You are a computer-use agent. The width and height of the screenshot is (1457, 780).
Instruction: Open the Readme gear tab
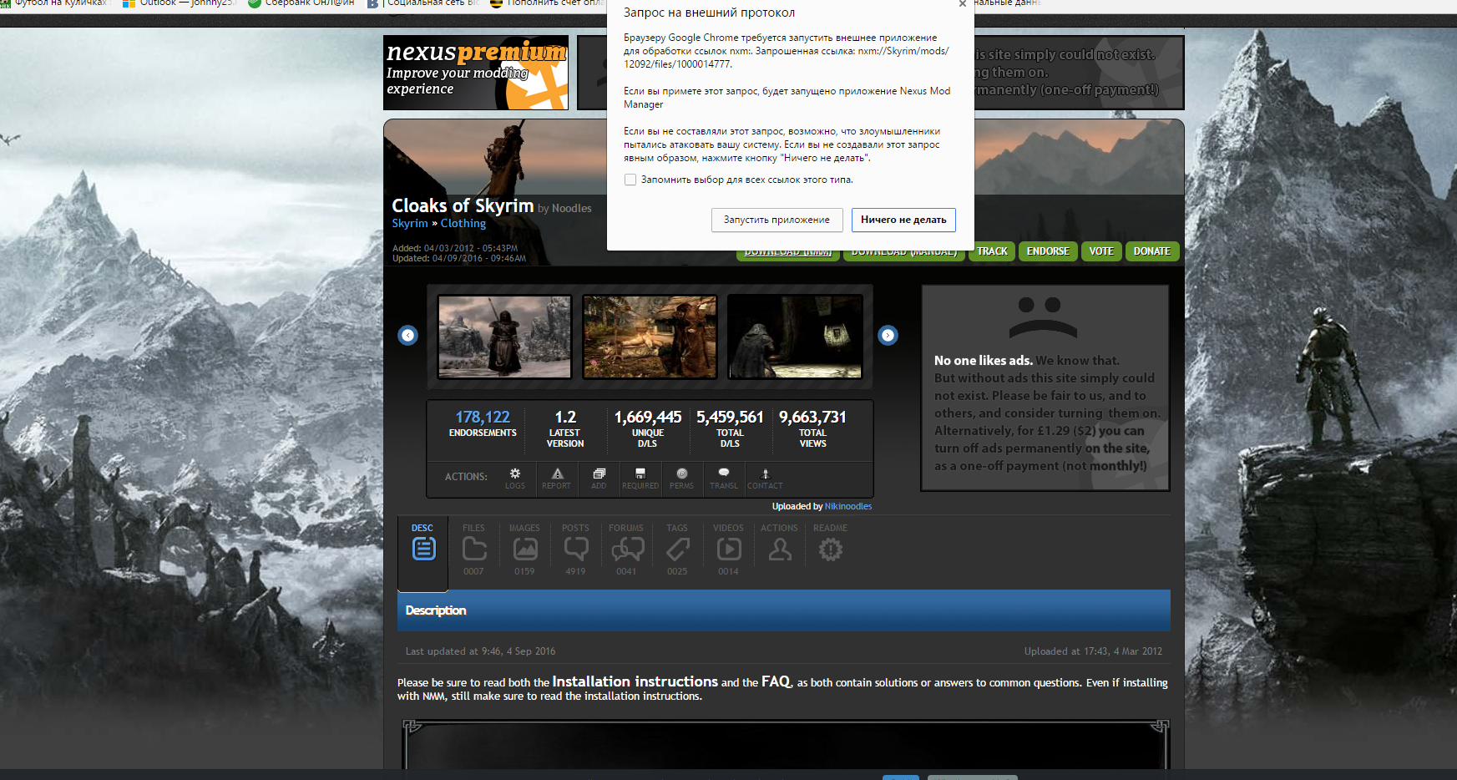click(x=830, y=543)
